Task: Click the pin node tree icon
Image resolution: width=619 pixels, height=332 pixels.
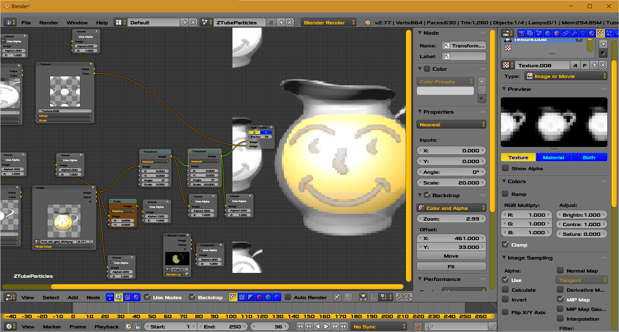Action: coord(337,297)
